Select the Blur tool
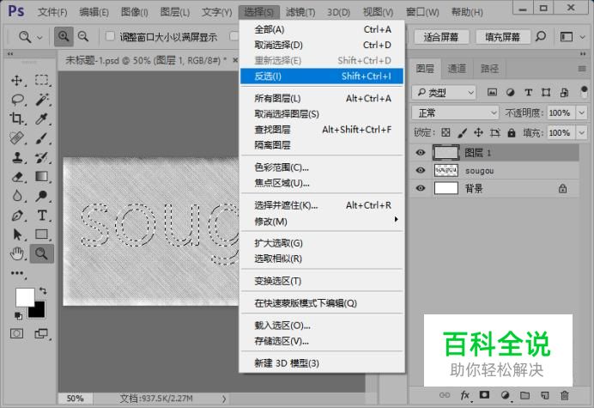The image size is (594, 408). pyautogui.click(x=16, y=196)
